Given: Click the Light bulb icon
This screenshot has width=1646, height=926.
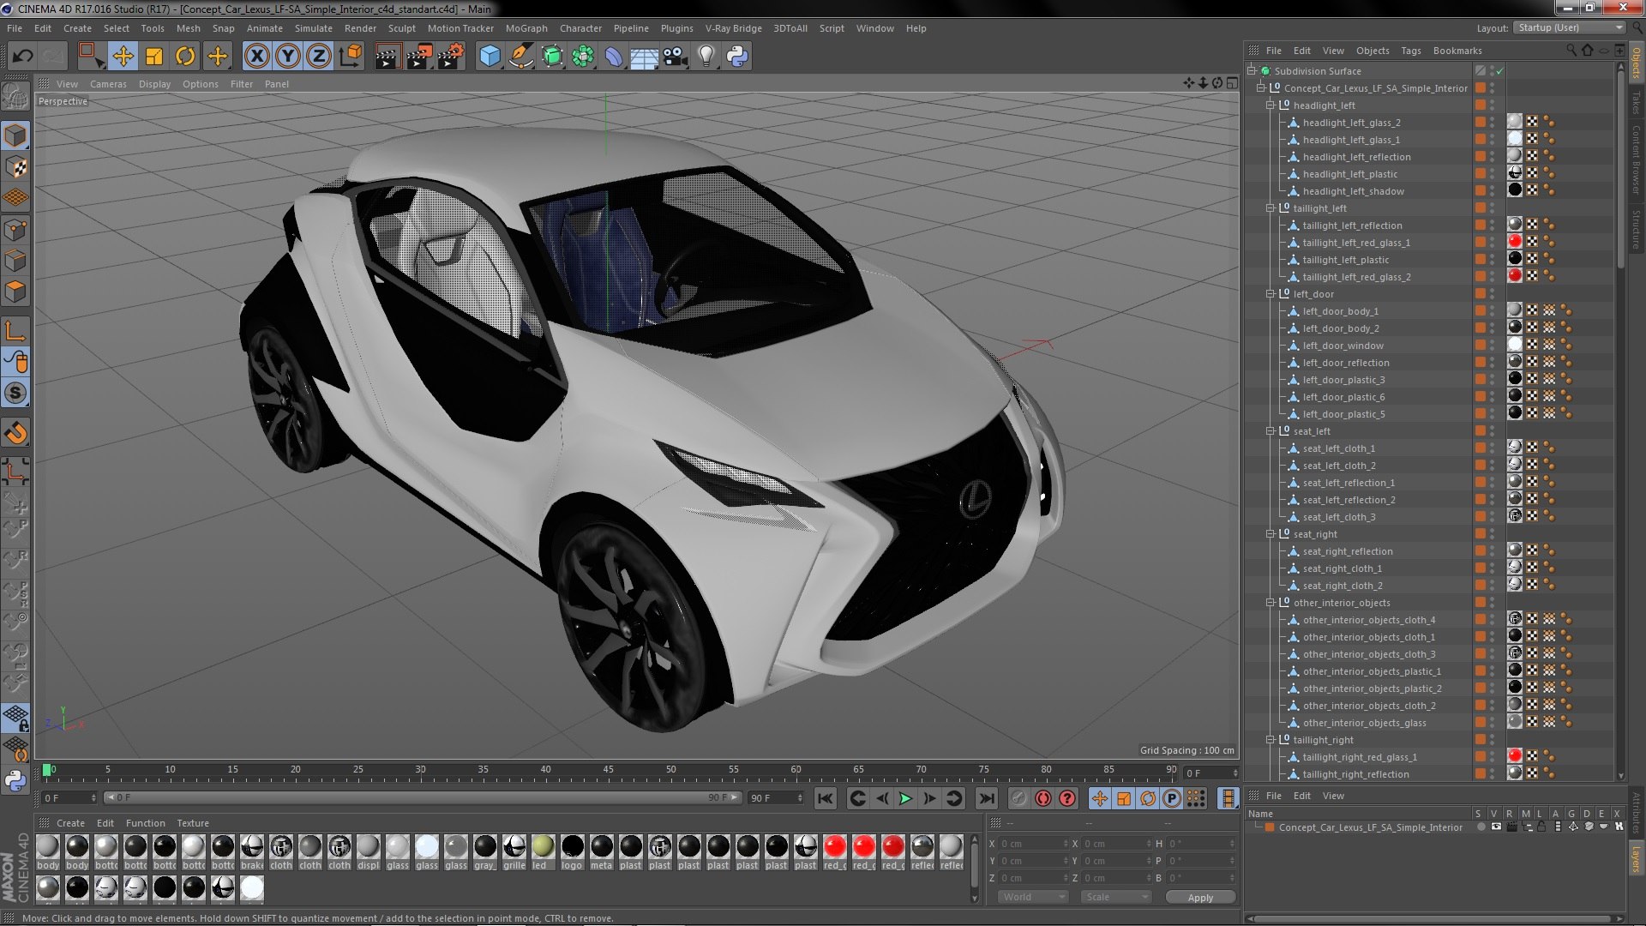Looking at the screenshot, I should 706,57.
